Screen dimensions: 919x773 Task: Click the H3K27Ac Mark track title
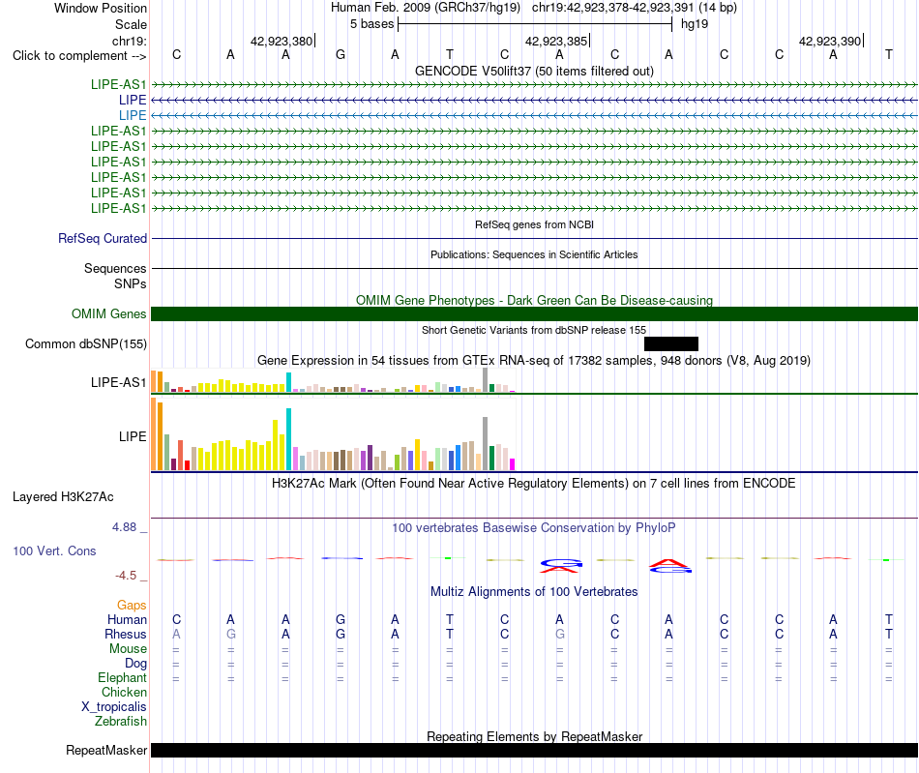[x=534, y=484]
